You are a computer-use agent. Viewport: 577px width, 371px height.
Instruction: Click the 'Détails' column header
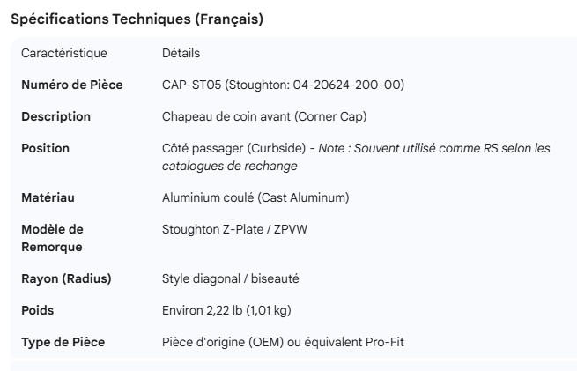(x=181, y=54)
